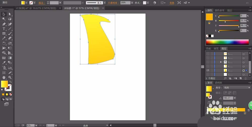Select the Hand tool
The width and height of the screenshot is (252, 127).
coord(4,78)
